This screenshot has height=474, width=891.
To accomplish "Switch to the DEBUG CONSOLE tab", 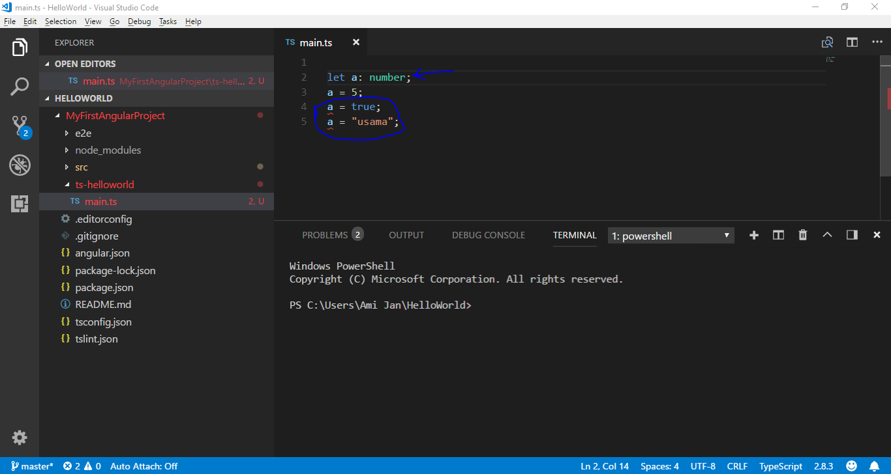I will click(x=489, y=235).
